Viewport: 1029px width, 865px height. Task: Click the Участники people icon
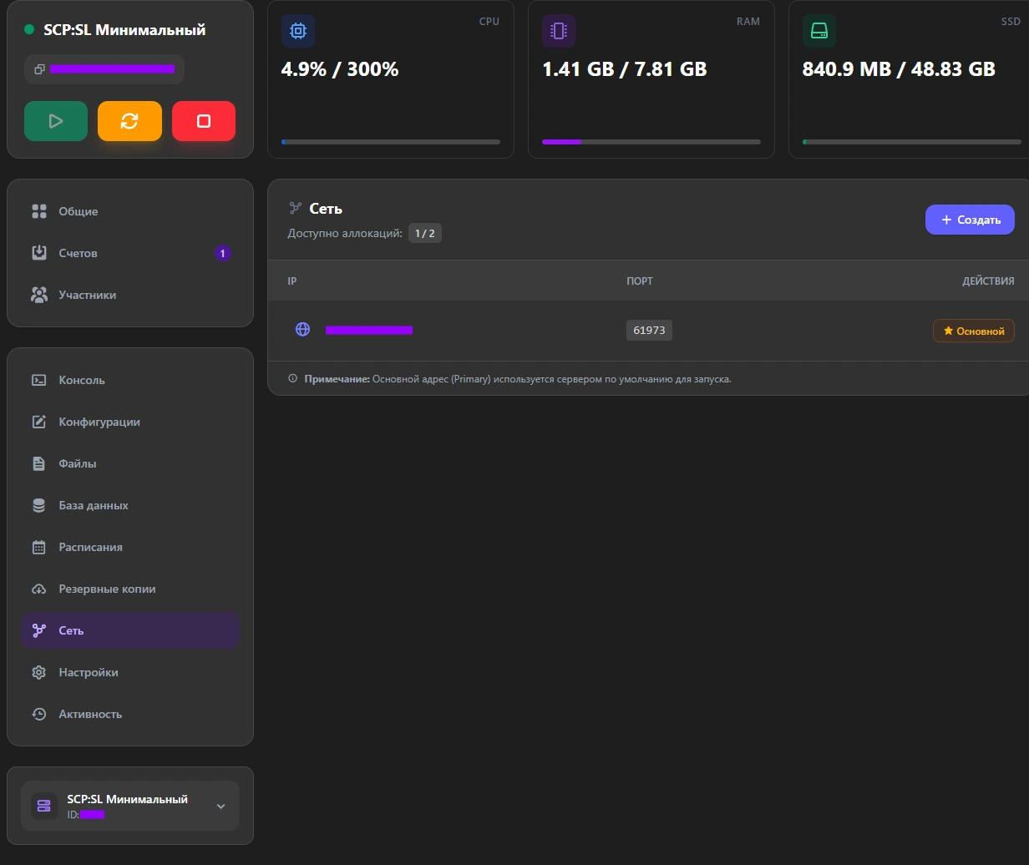click(39, 295)
